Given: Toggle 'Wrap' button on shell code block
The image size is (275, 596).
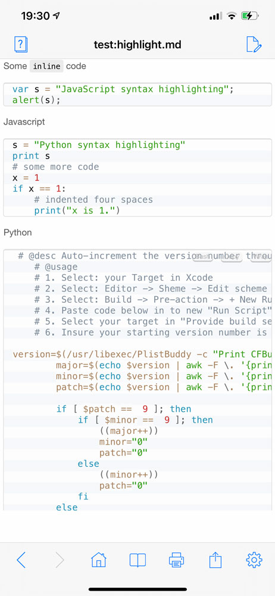Looking at the screenshot, I should (x=260, y=257).
